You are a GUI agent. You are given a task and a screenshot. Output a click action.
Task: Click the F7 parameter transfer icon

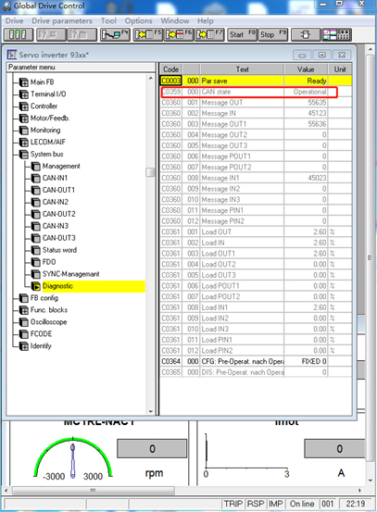[209, 34]
